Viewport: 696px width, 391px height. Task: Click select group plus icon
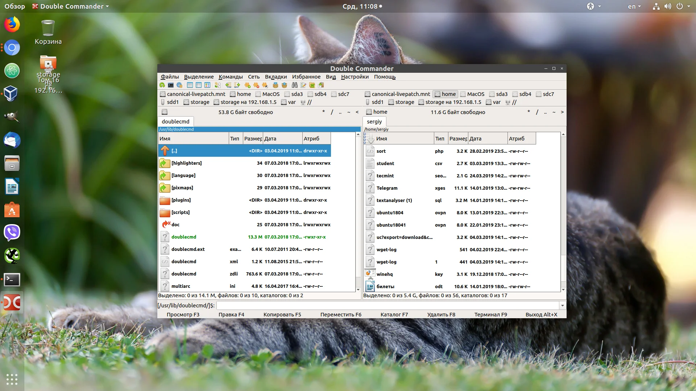247,85
